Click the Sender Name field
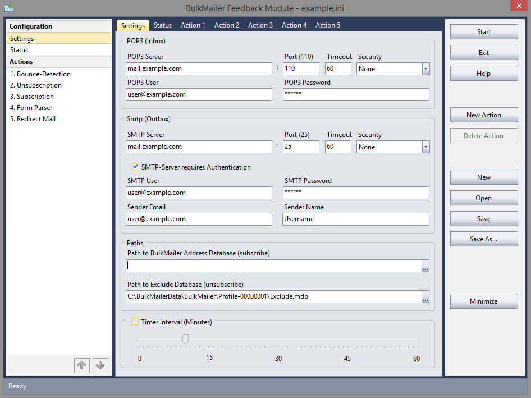Viewport: 531px width, 398px height. 356,219
